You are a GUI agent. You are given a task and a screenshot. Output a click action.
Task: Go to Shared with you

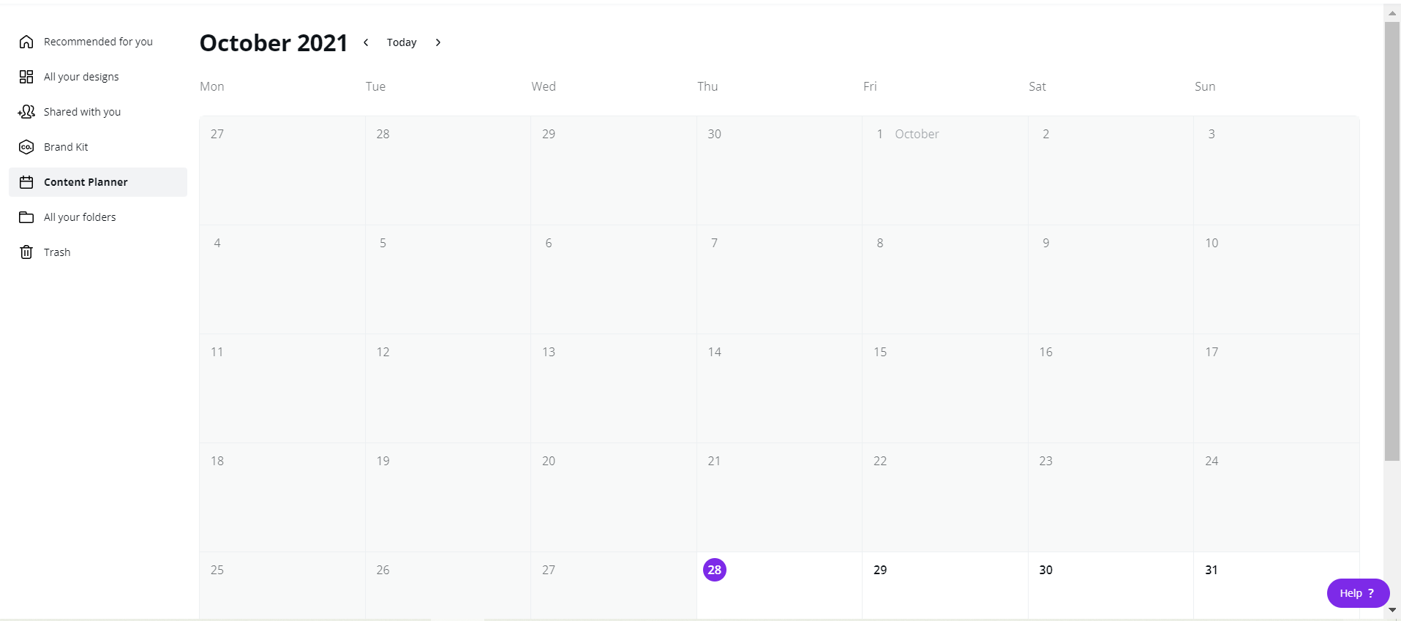tap(82, 112)
